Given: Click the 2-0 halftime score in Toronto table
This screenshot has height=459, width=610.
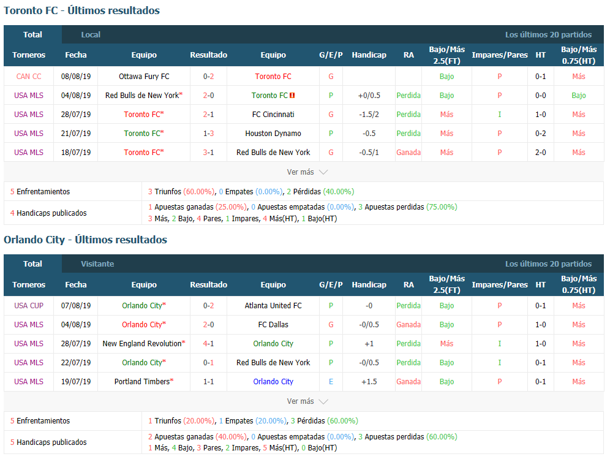Looking at the screenshot, I should 540,153.
